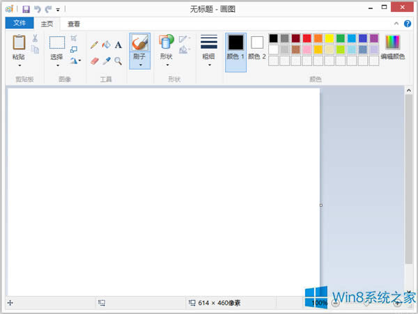Viewport: 418px width, 314px height.
Task: Select the Fill with color bucket tool
Action: [x=106, y=45]
